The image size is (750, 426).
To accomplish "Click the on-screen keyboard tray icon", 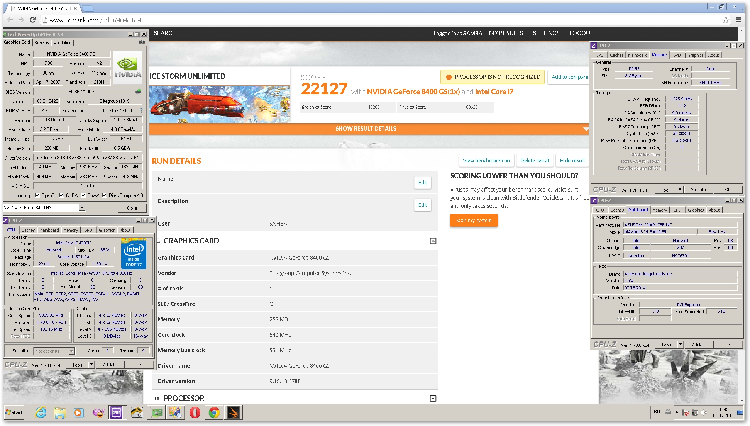I will (x=668, y=412).
